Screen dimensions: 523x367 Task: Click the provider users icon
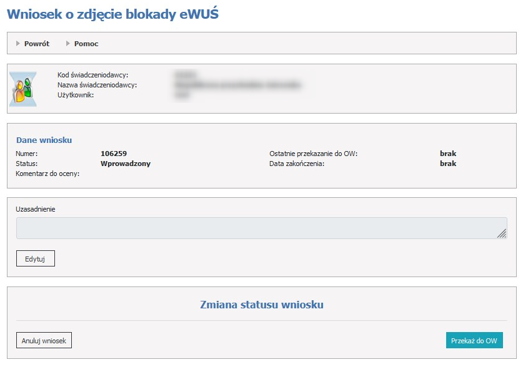[23, 89]
